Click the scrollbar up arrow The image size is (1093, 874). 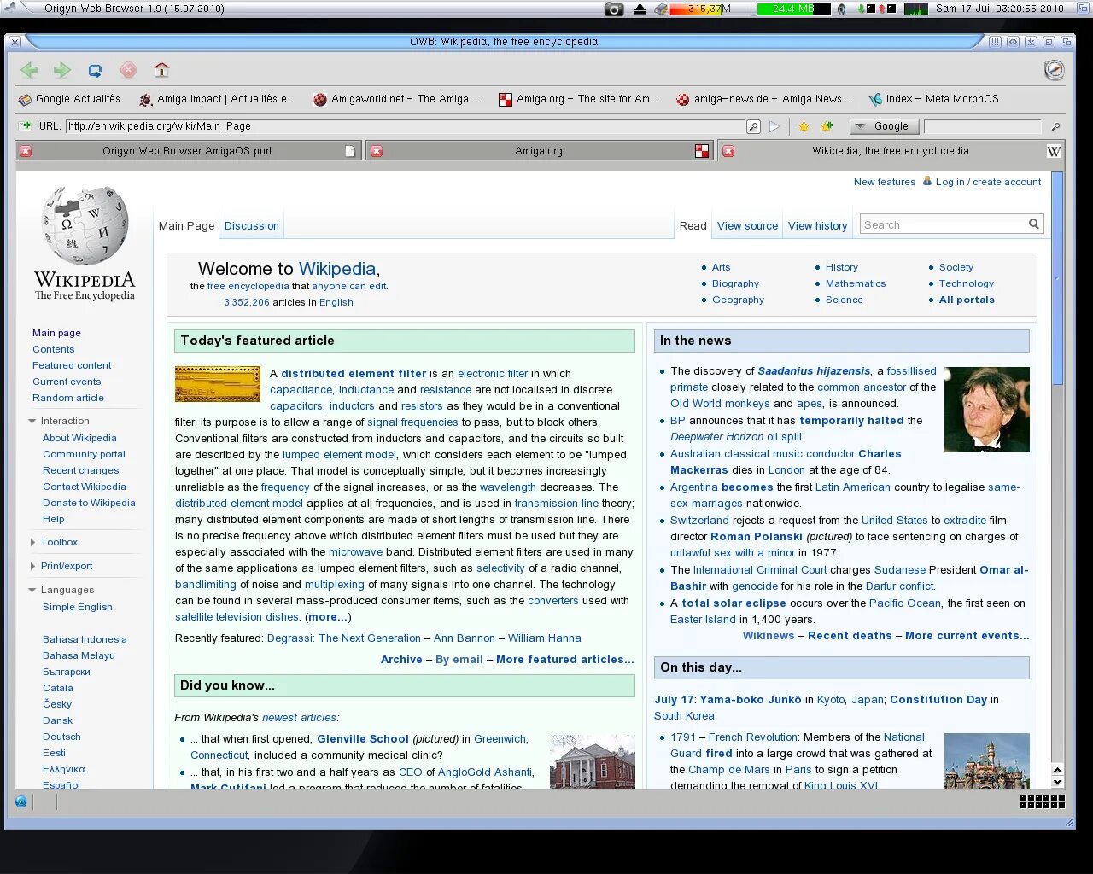[1057, 770]
